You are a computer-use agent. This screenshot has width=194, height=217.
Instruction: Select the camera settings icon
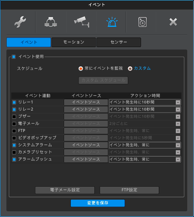(82, 22)
